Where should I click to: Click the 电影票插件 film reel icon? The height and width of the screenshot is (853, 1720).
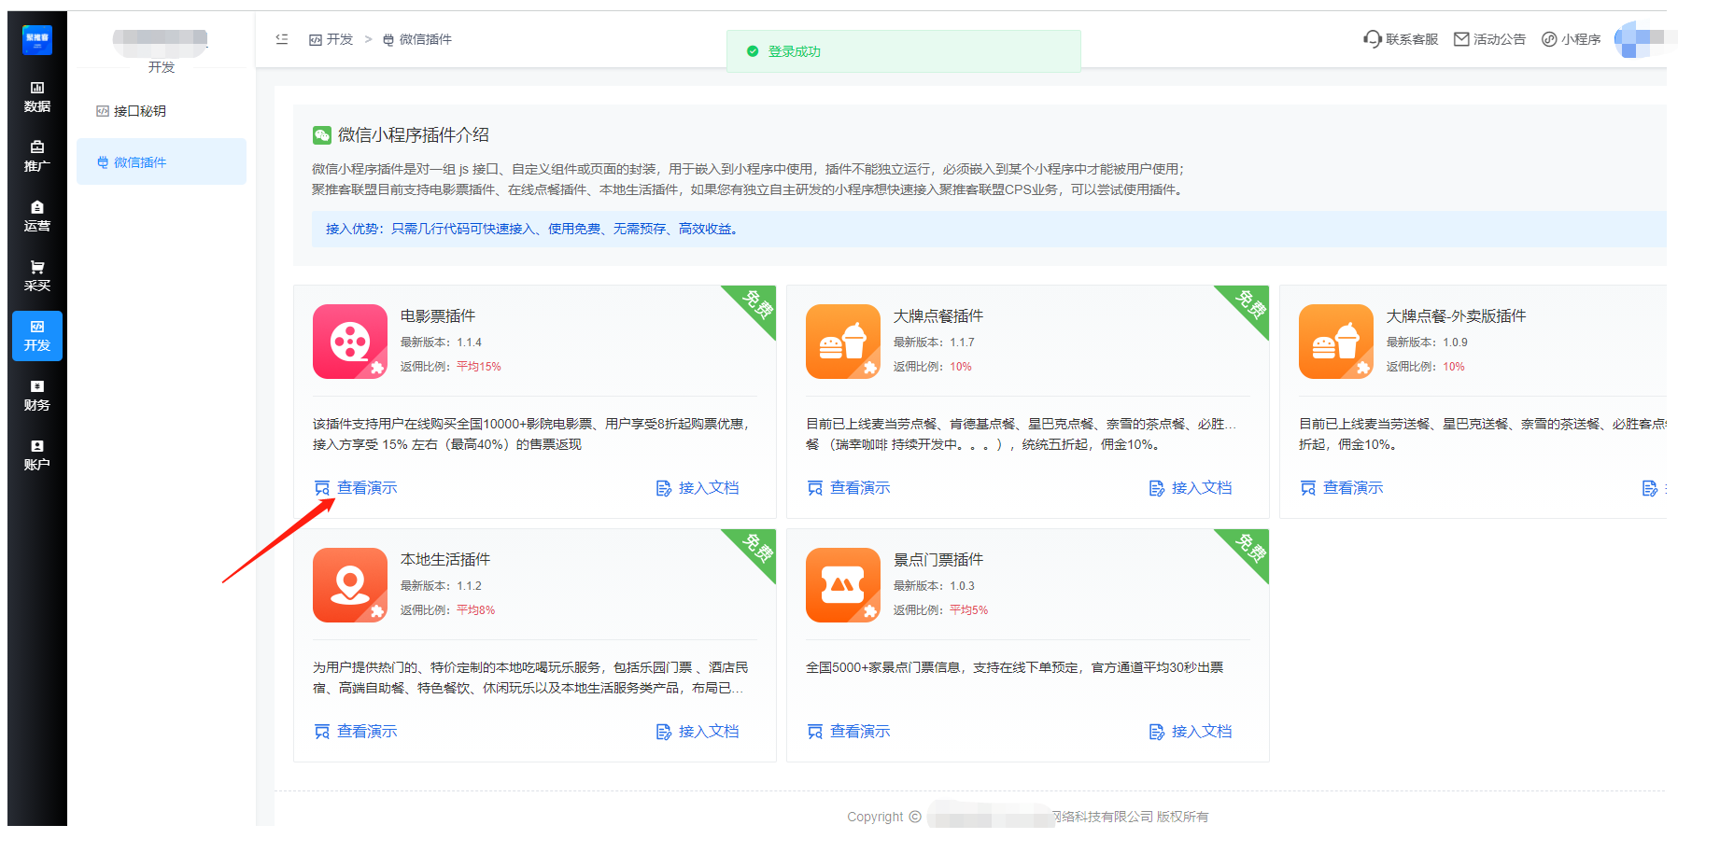(350, 342)
